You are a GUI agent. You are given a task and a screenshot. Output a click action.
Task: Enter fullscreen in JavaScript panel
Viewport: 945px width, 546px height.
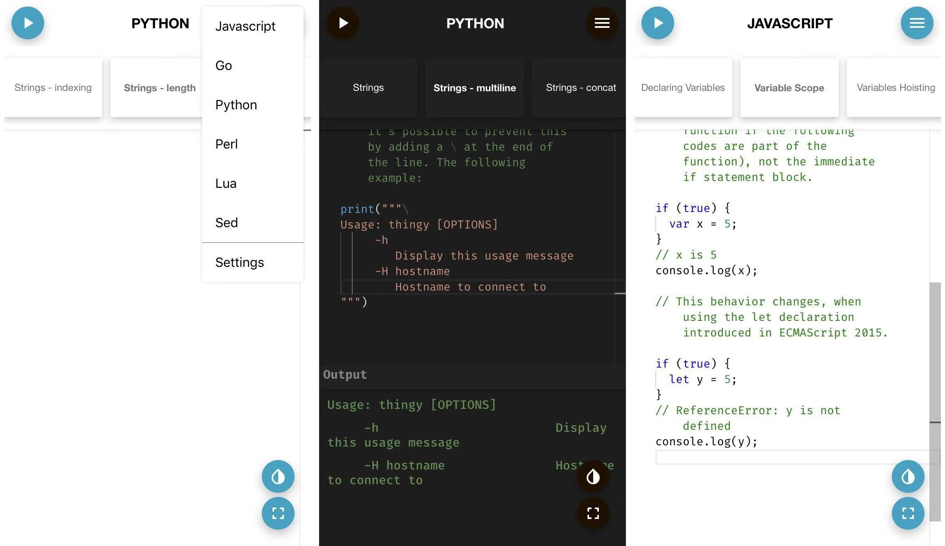tap(908, 513)
